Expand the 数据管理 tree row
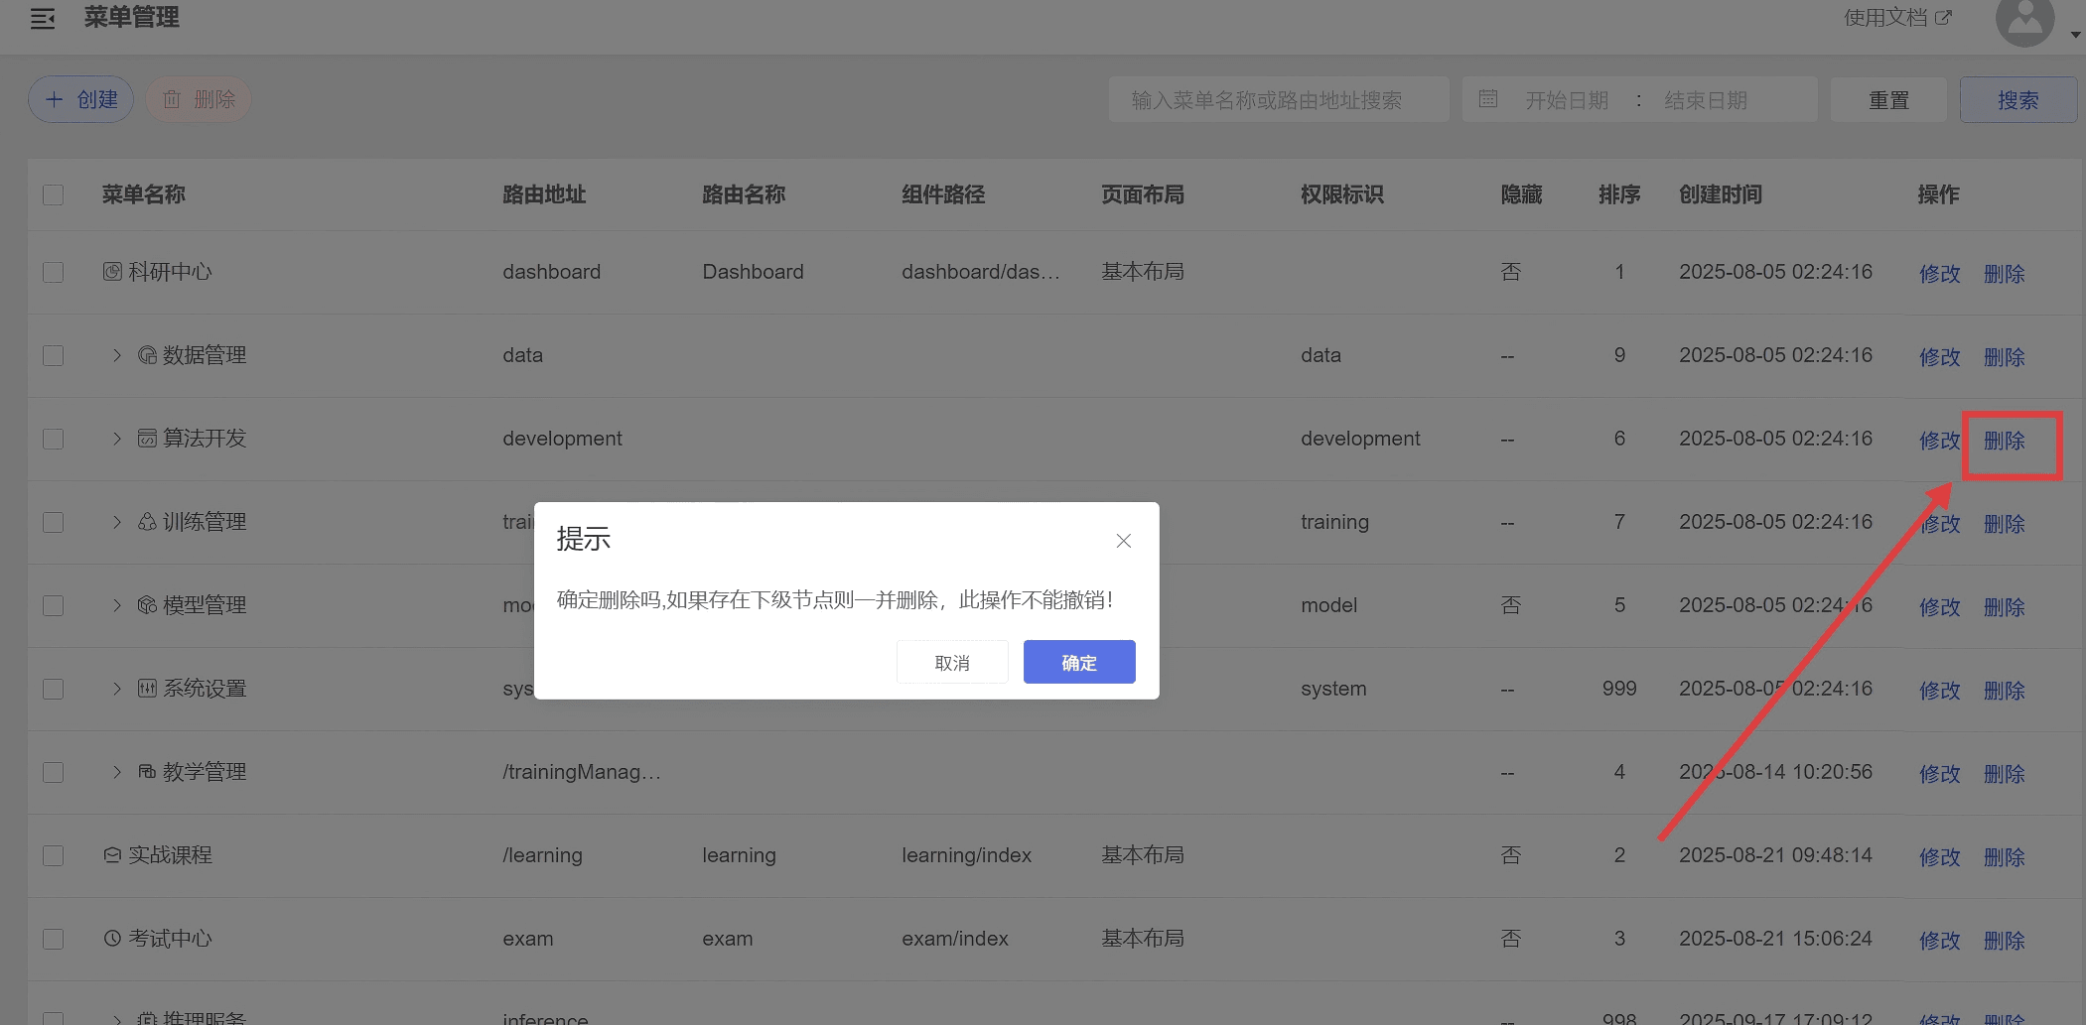The width and height of the screenshot is (2086, 1025). (116, 355)
